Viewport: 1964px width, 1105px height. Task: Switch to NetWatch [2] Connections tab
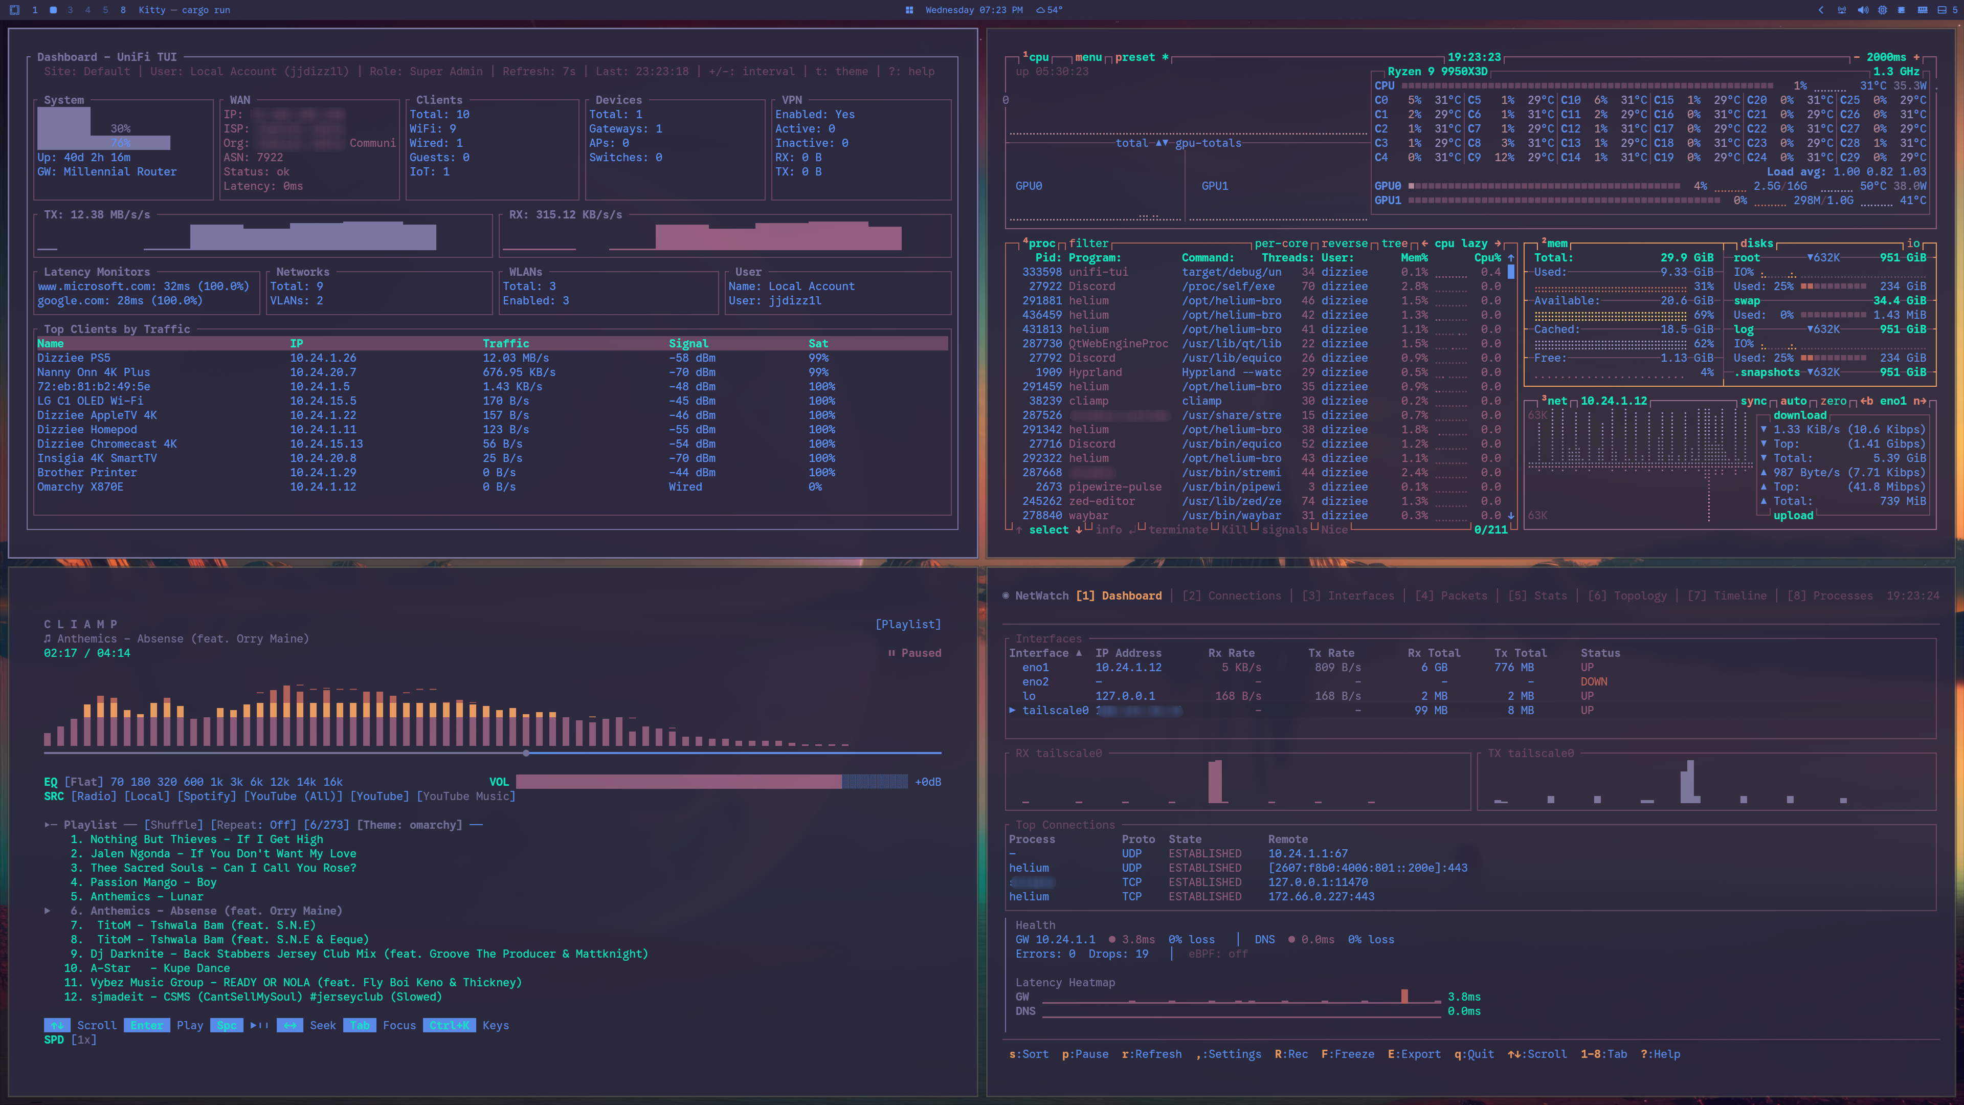click(1231, 595)
